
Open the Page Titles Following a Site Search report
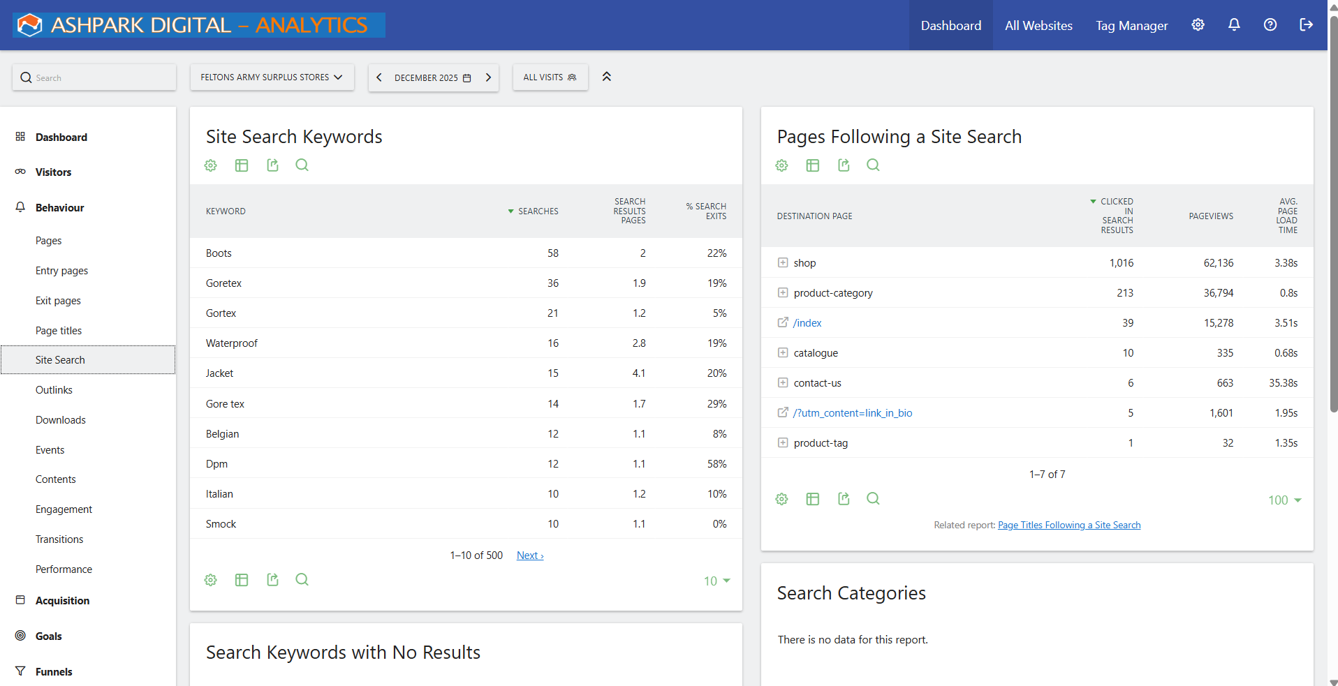point(1068,524)
